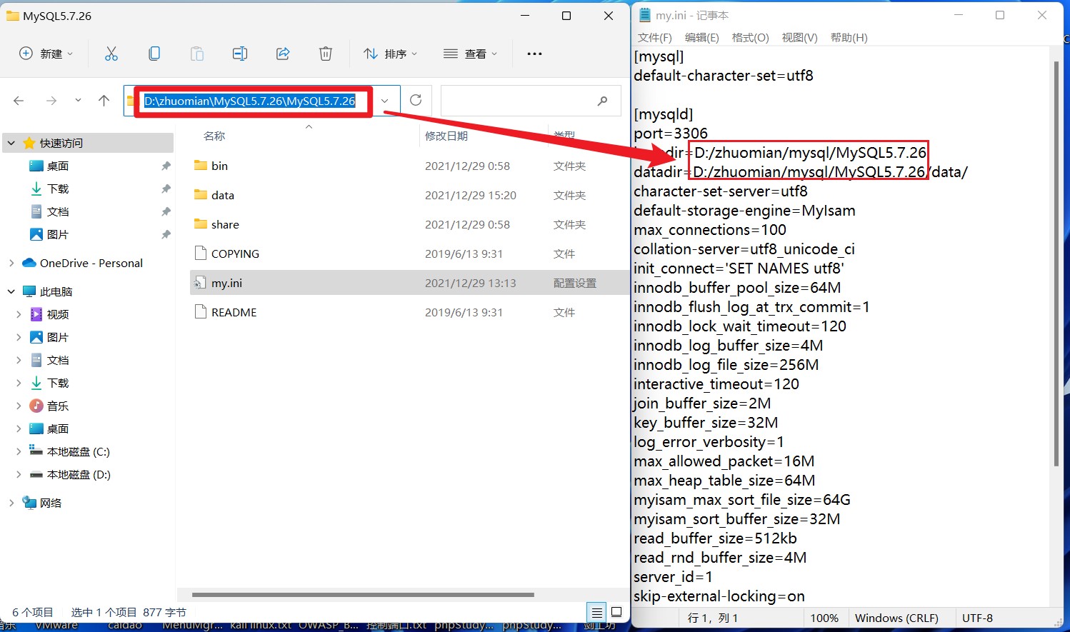Viewport: 1070px width, 632px height.
Task: Open the 新建 dropdown menu
Action: point(45,53)
